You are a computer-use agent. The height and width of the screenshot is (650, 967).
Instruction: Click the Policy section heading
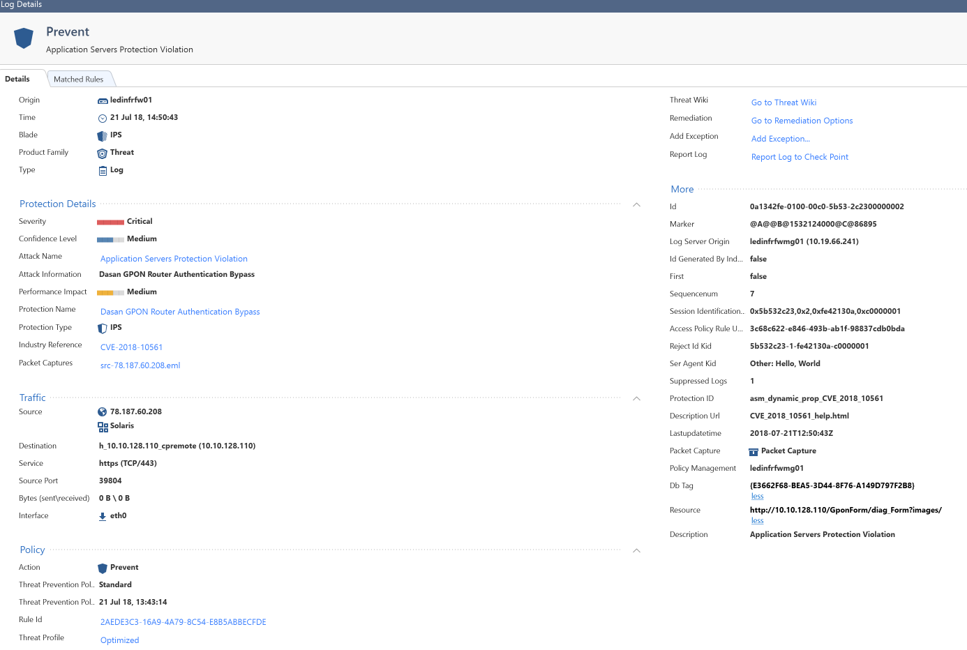32,550
